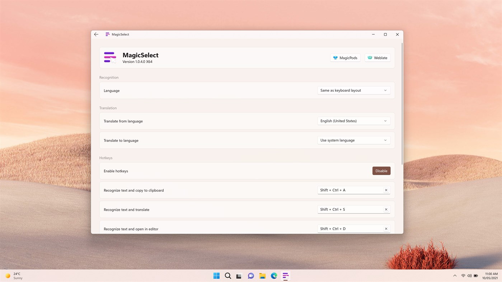Click the back arrow navigation button
The height and width of the screenshot is (282, 502).
pyautogui.click(x=96, y=34)
